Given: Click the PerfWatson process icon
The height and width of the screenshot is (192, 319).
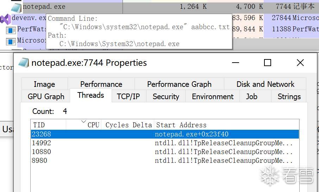Looking at the screenshot, I should tap(11, 30).
